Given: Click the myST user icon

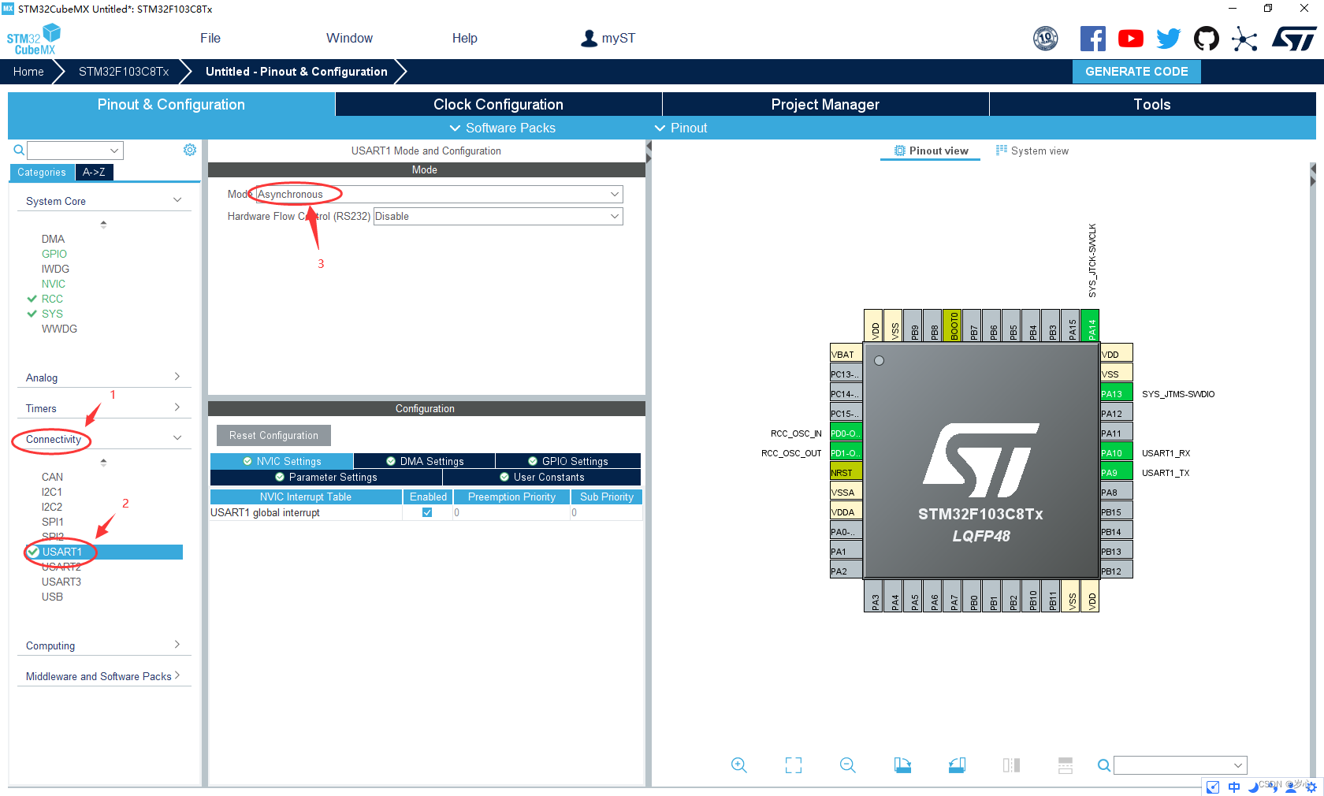Looking at the screenshot, I should (x=589, y=38).
